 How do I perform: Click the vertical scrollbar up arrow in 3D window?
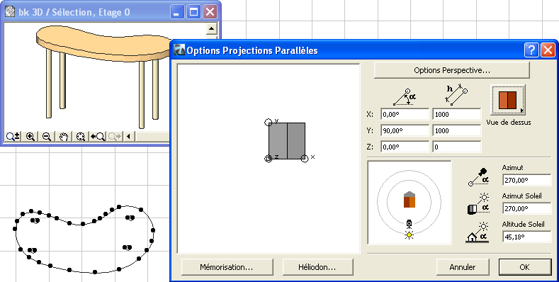(x=211, y=29)
